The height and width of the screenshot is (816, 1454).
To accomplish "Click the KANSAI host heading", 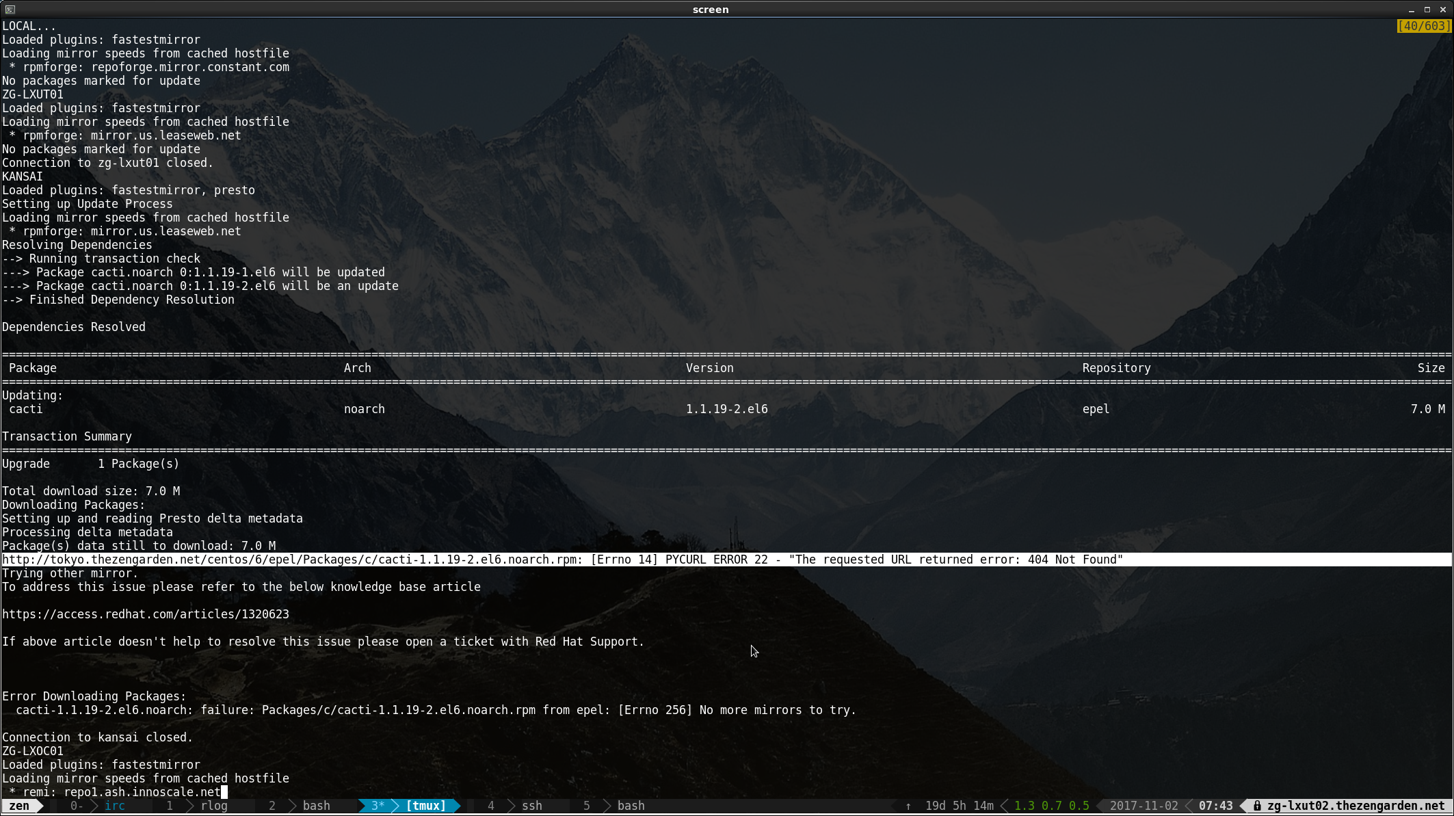I will click(x=23, y=176).
